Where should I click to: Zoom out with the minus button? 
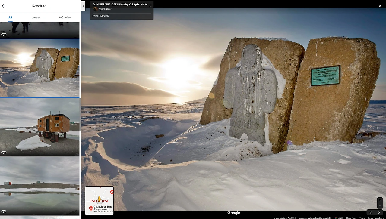(380, 206)
